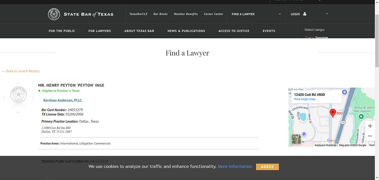
Task: Click the blue parking icon on map
Action: pos(304,134)
